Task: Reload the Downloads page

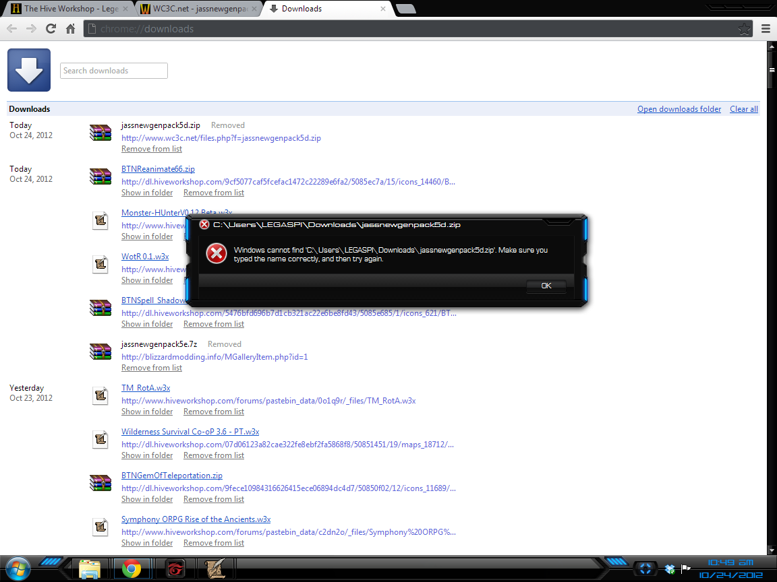Action: 51,29
